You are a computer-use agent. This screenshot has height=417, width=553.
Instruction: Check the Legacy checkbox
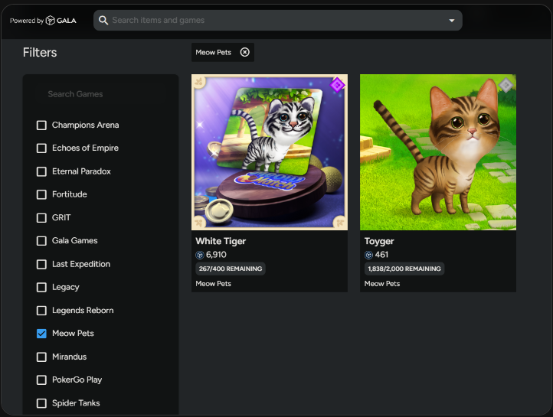pyautogui.click(x=41, y=288)
